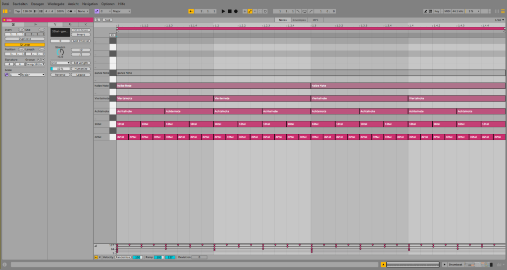The height and width of the screenshot is (270, 507).
Task: Open the quantization None dropdown
Action: click(83, 11)
